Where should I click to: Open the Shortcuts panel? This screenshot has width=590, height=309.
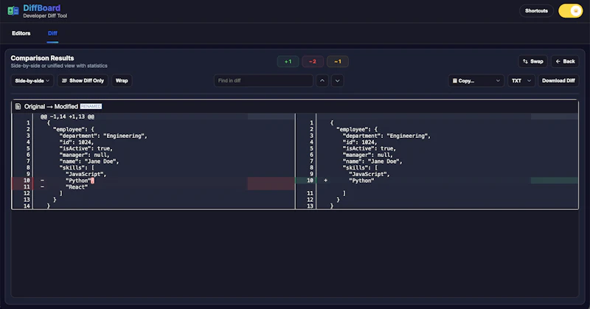(536, 11)
